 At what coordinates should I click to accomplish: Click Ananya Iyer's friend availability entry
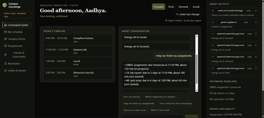226,115
